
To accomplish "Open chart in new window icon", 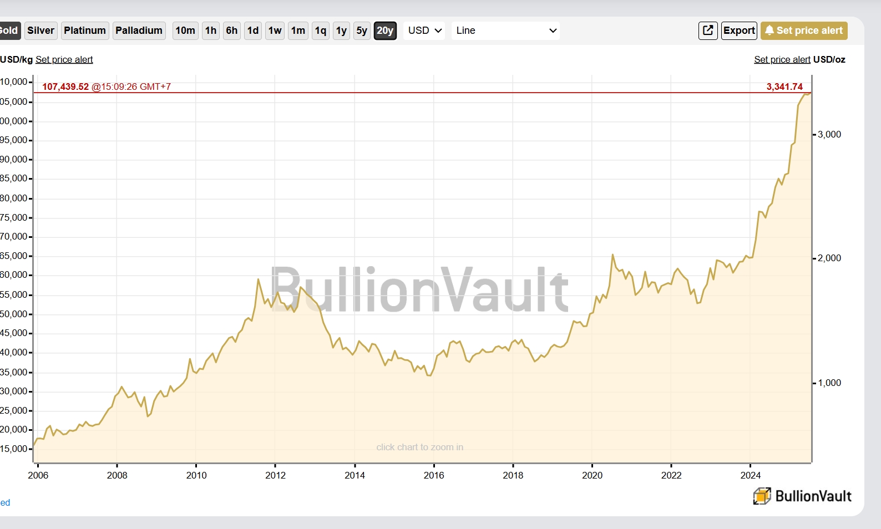I will pos(708,30).
